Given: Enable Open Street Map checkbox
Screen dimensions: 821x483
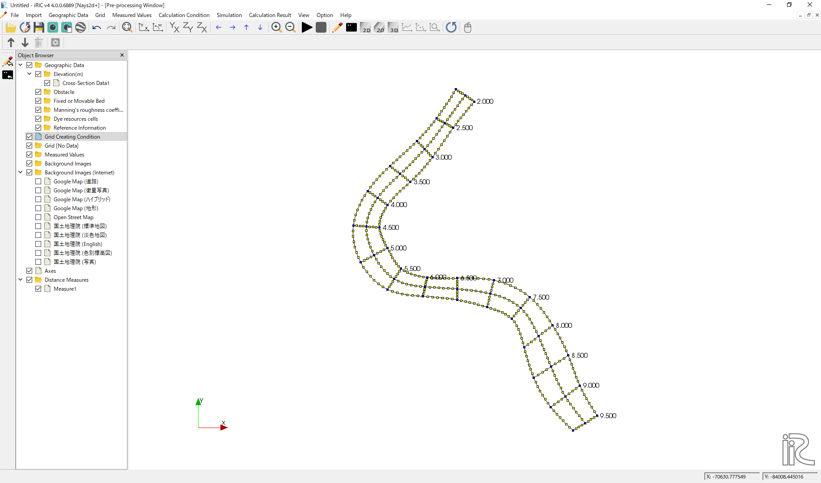Looking at the screenshot, I should point(38,217).
